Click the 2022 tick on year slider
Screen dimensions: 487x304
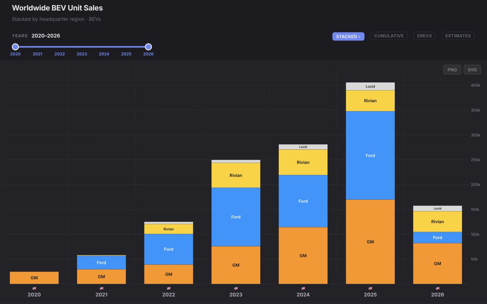(60, 54)
